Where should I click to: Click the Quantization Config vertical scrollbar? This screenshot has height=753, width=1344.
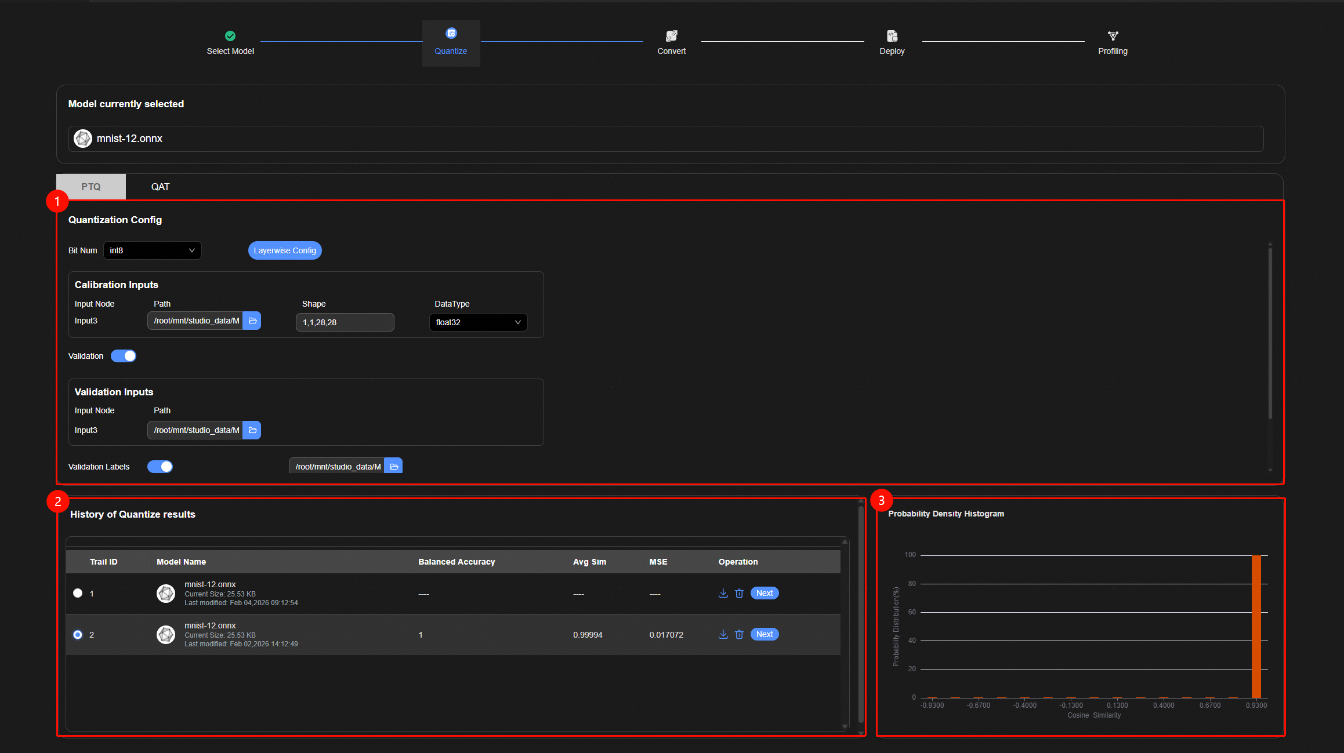coord(1270,333)
